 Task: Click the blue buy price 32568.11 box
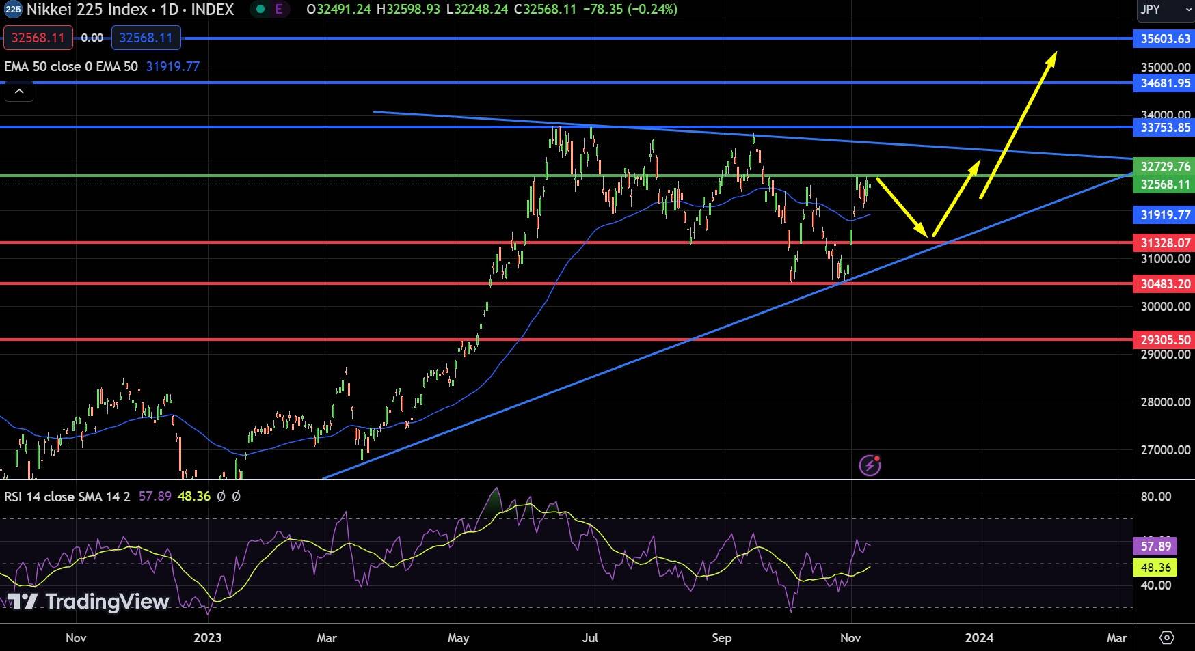146,38
